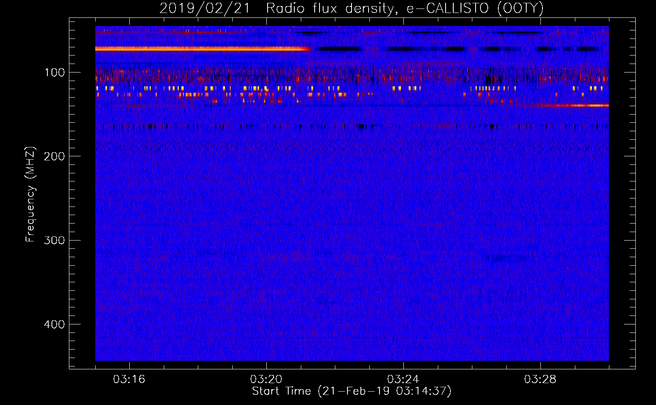Click the 'Frequency (MHZ)' axis title

(30, 194)
